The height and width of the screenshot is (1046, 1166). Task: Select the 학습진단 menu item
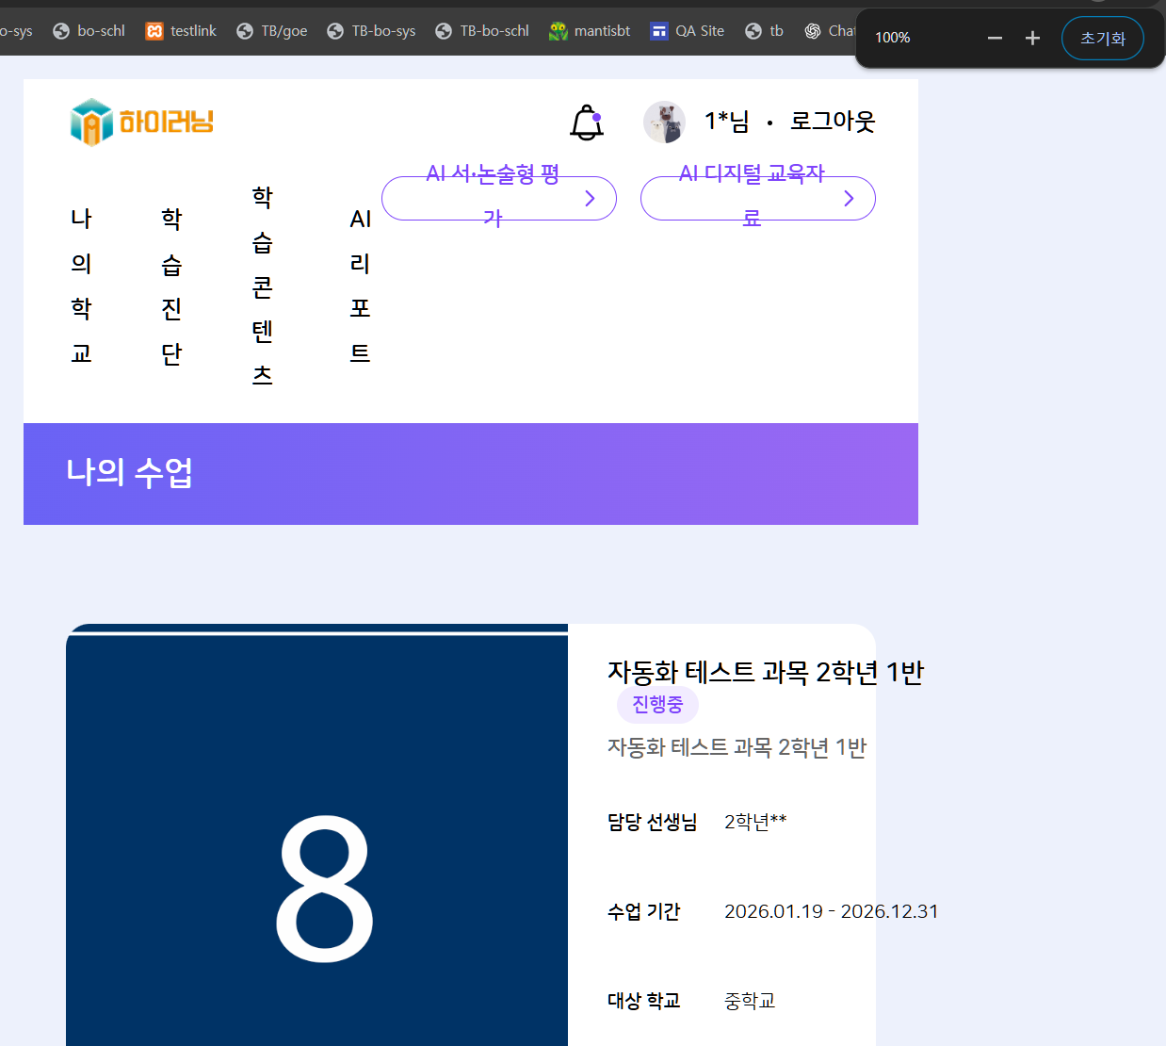coord(171,286)
